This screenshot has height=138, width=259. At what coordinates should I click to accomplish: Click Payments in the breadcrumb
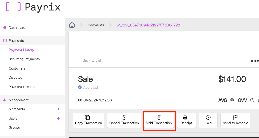pyautogui.click(x=96, y=25)
